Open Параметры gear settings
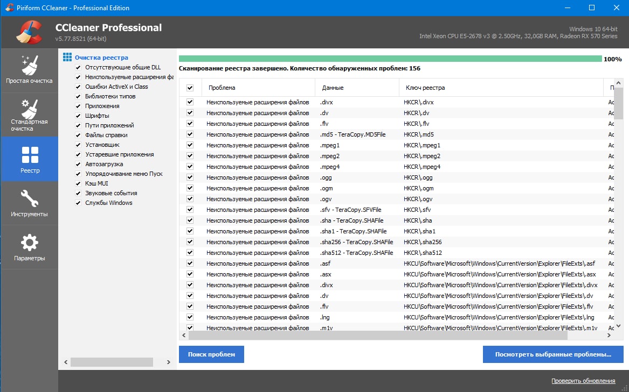 (29, 247)
